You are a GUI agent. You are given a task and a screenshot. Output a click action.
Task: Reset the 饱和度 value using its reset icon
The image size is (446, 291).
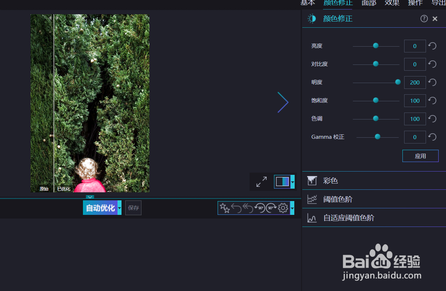432,100
